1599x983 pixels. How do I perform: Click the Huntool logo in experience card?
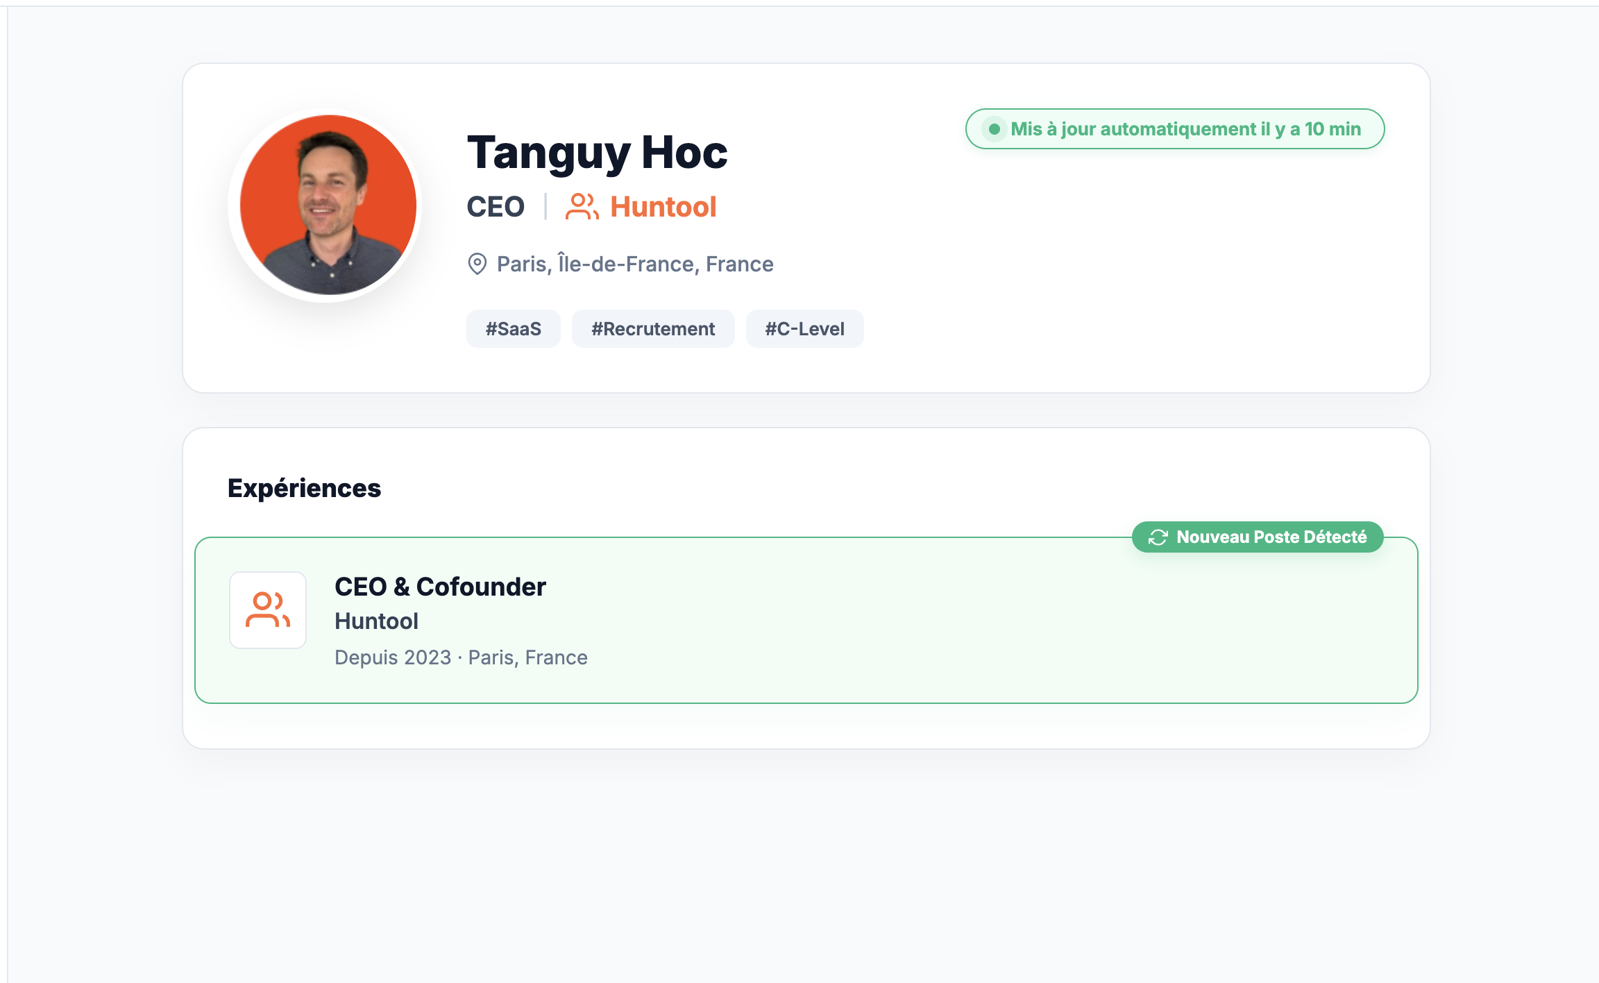coord(268,610)
